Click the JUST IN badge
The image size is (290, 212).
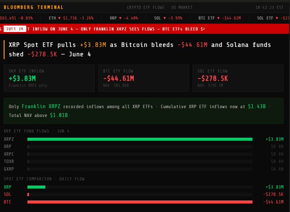click(15, 29)
